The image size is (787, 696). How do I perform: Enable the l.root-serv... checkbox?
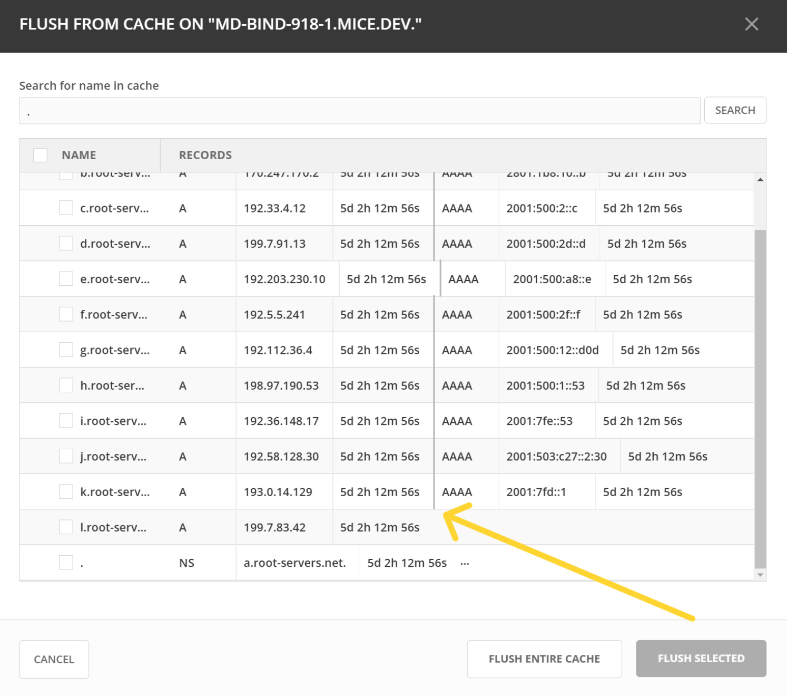[66, 527]
